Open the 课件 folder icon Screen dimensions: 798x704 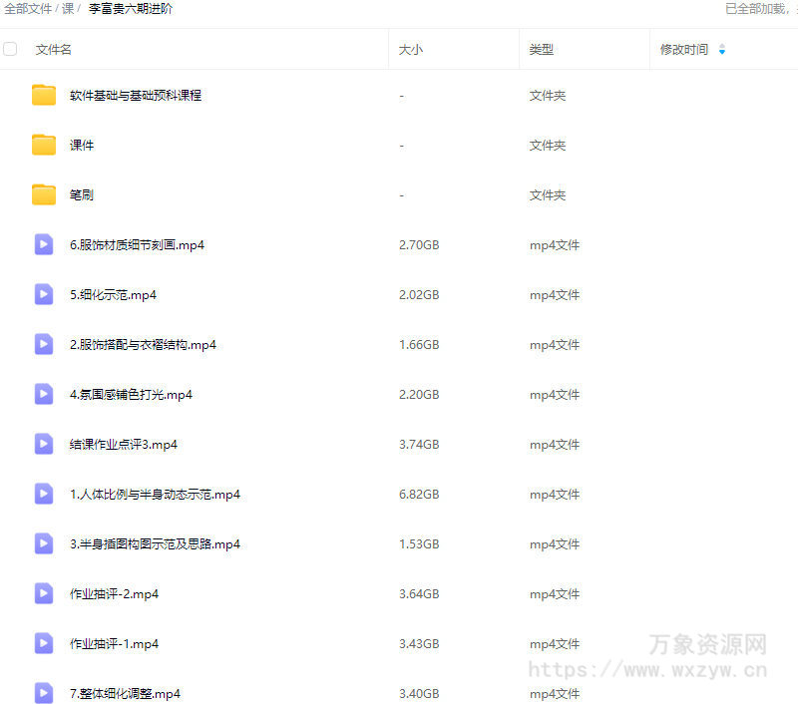tap(43, 145)
